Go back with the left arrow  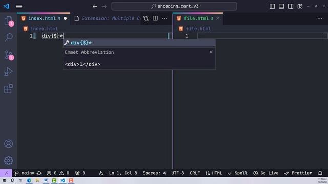pos(95,7)
